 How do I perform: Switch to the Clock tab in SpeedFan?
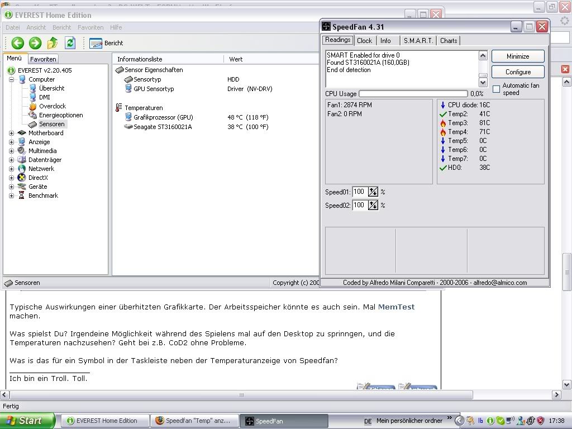click(x=364, y=41)
